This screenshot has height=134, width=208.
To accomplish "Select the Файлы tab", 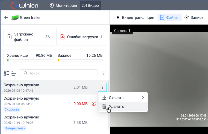I will tap(170, 17).
